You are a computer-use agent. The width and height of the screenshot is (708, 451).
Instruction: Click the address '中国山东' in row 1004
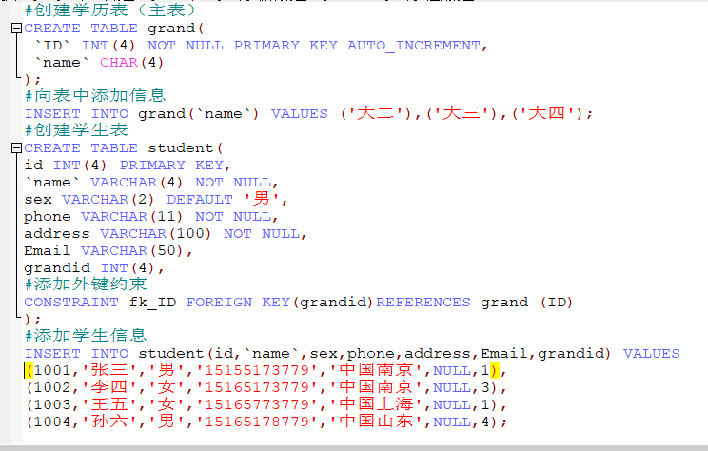click(376, 422)
